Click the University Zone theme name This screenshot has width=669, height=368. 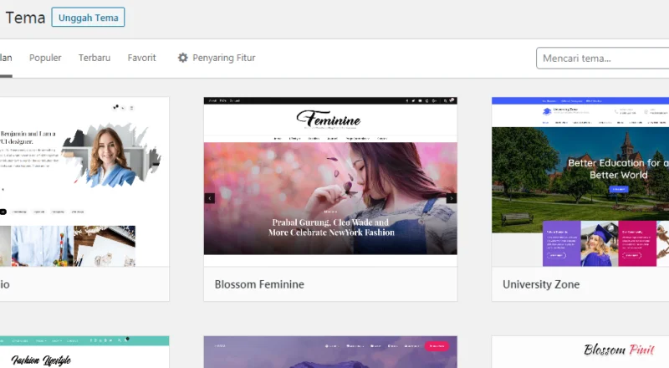point(541,284)
